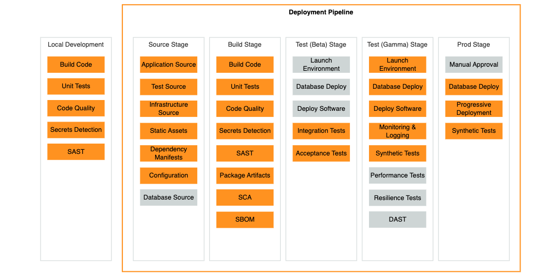555x277 pixels.
Task: Click the Test (Gamma) Stage heading
Action: pyautogui.click(x=397, y=45)
